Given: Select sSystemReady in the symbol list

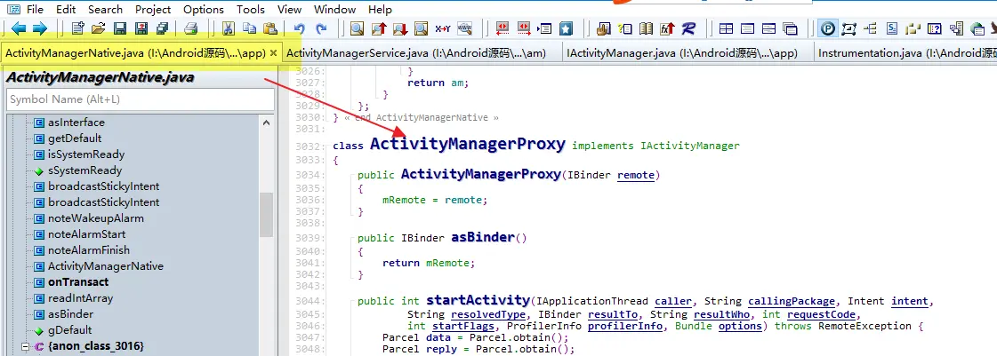Looking at the screenshot, I should click(85, 170).
